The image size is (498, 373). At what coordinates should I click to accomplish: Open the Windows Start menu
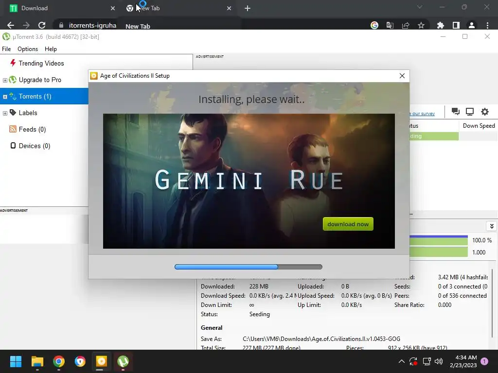click(x=16, y=361)
